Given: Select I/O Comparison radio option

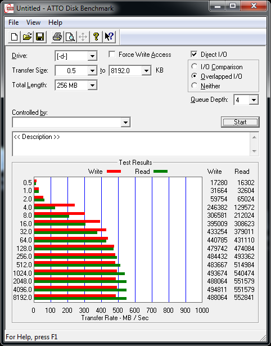Looking at the screenshot, I should click(195, 66).
